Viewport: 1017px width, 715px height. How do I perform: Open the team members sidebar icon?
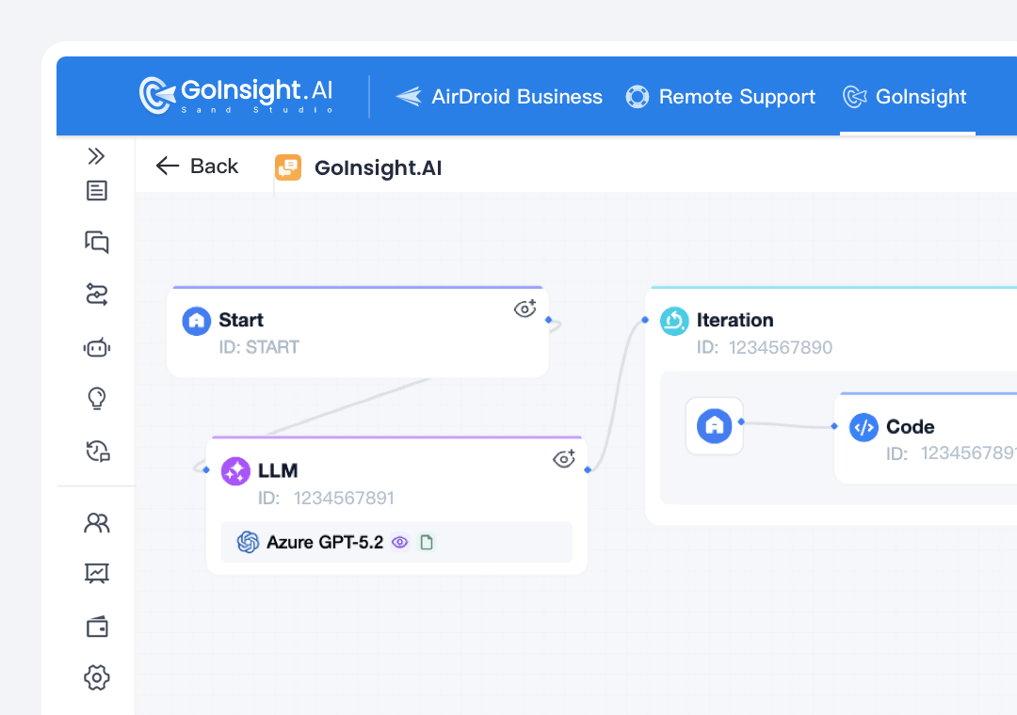pyautogui.click(x=96, y=523)
